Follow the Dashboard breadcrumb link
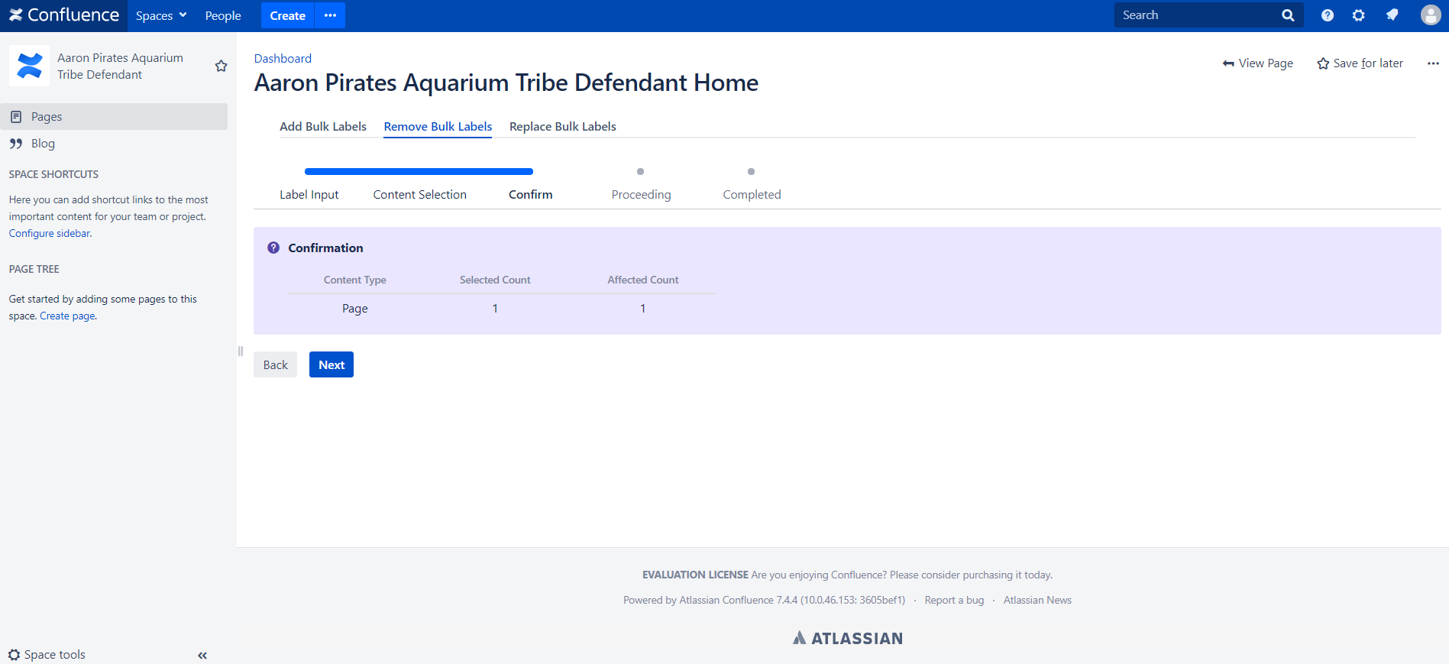 point(283,58)
